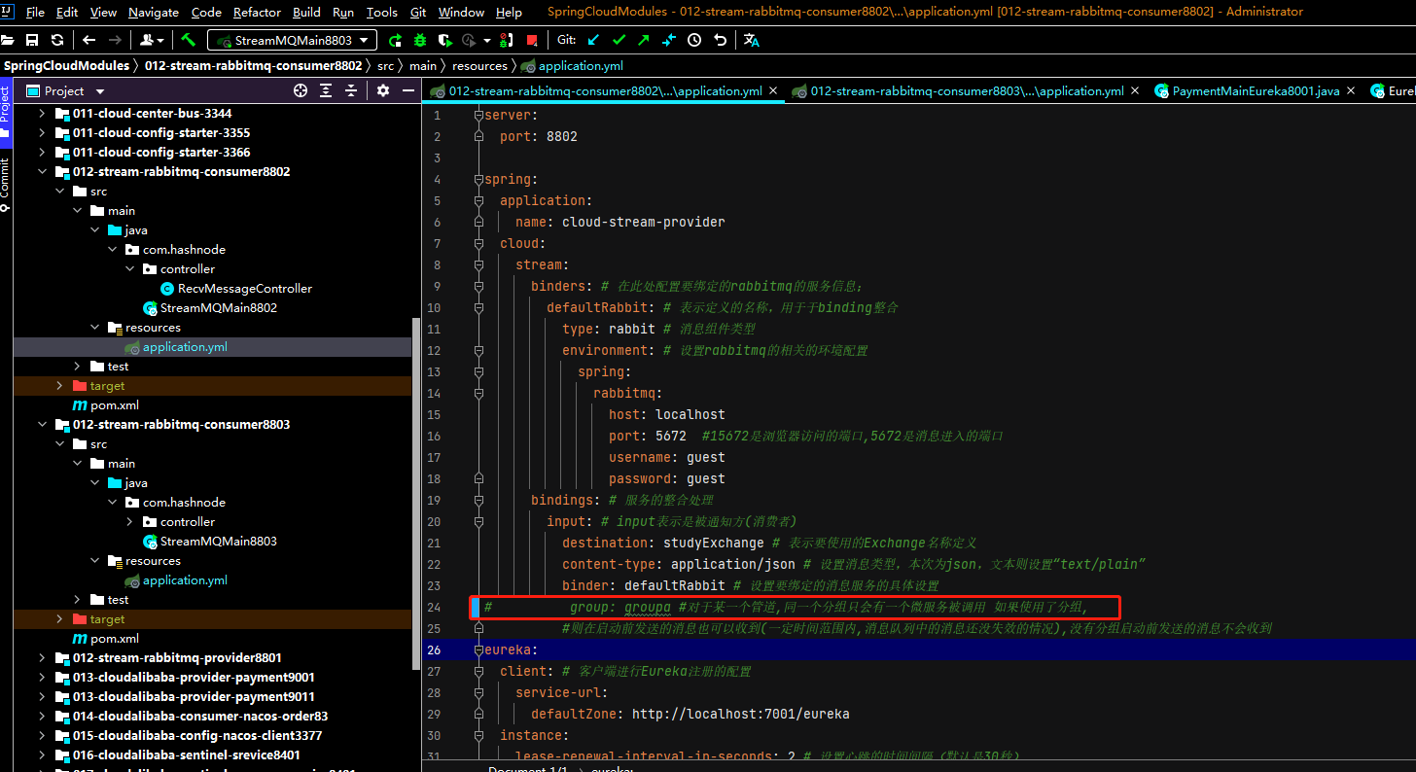Open Project panel gear settings

(x=383, y=90)
